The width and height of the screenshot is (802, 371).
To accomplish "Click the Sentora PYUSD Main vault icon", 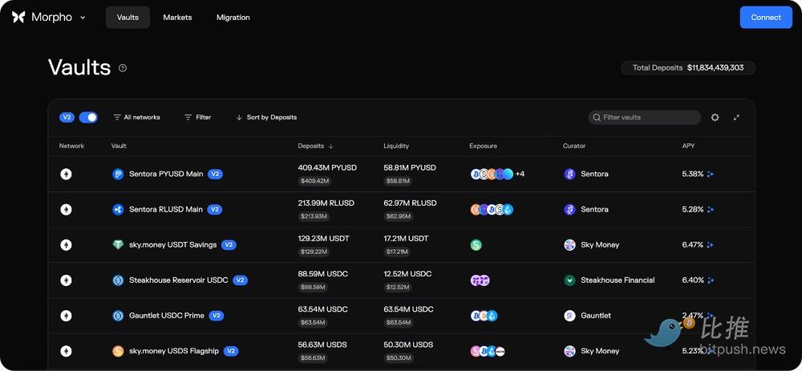I will tap(118, 174).
